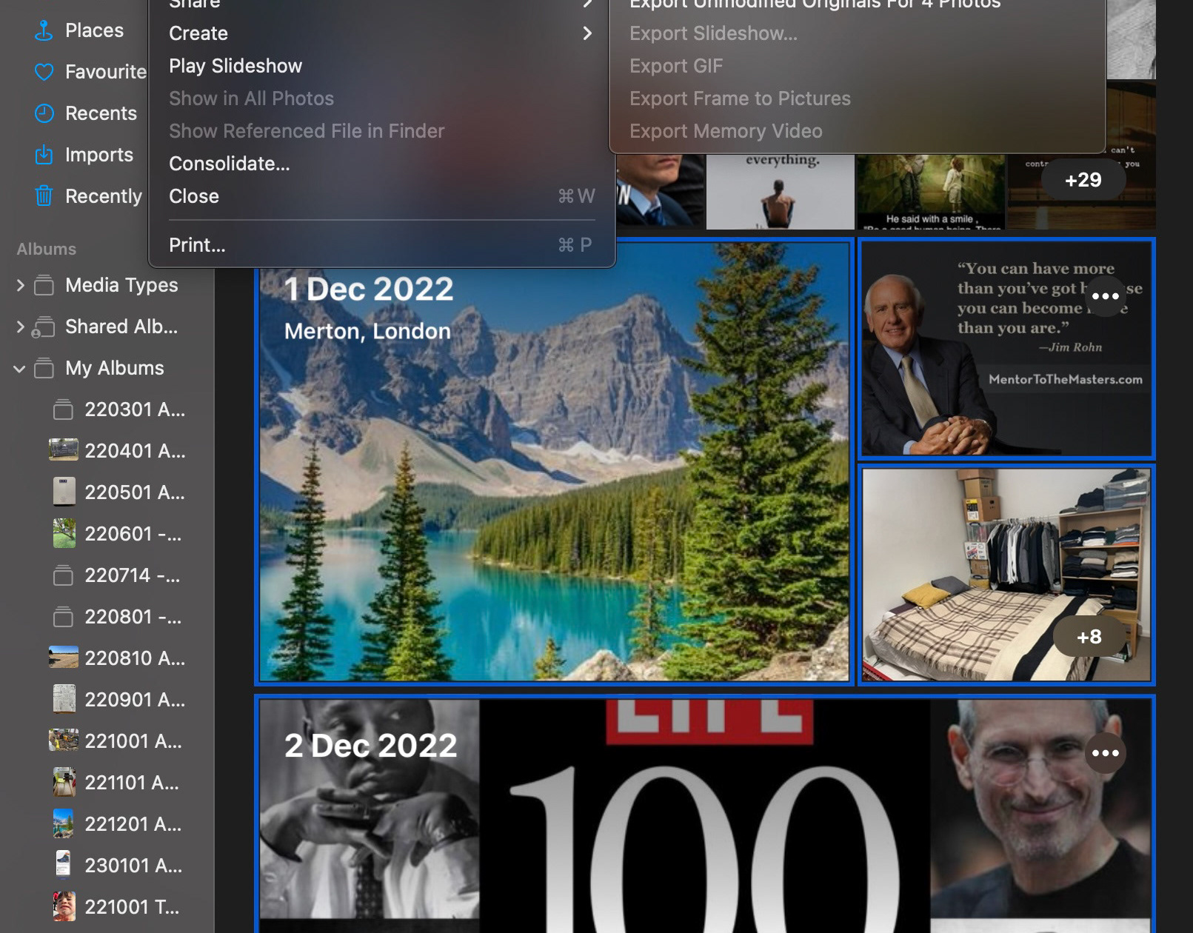1193x933 pixels.
Task: Click the Shared Albums folder icon
Action: pyautogui.click(x=44, y=327)
